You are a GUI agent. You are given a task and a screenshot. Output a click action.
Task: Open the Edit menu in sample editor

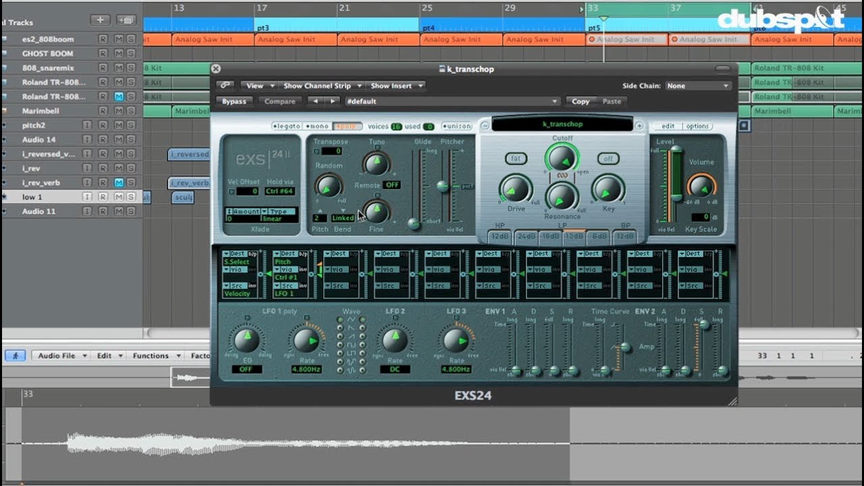point(108,356)
